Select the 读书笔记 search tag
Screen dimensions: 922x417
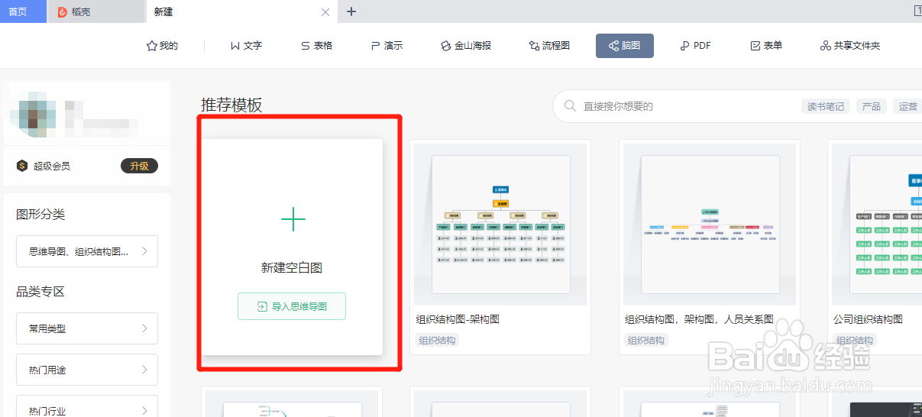(x=826, y=106)
